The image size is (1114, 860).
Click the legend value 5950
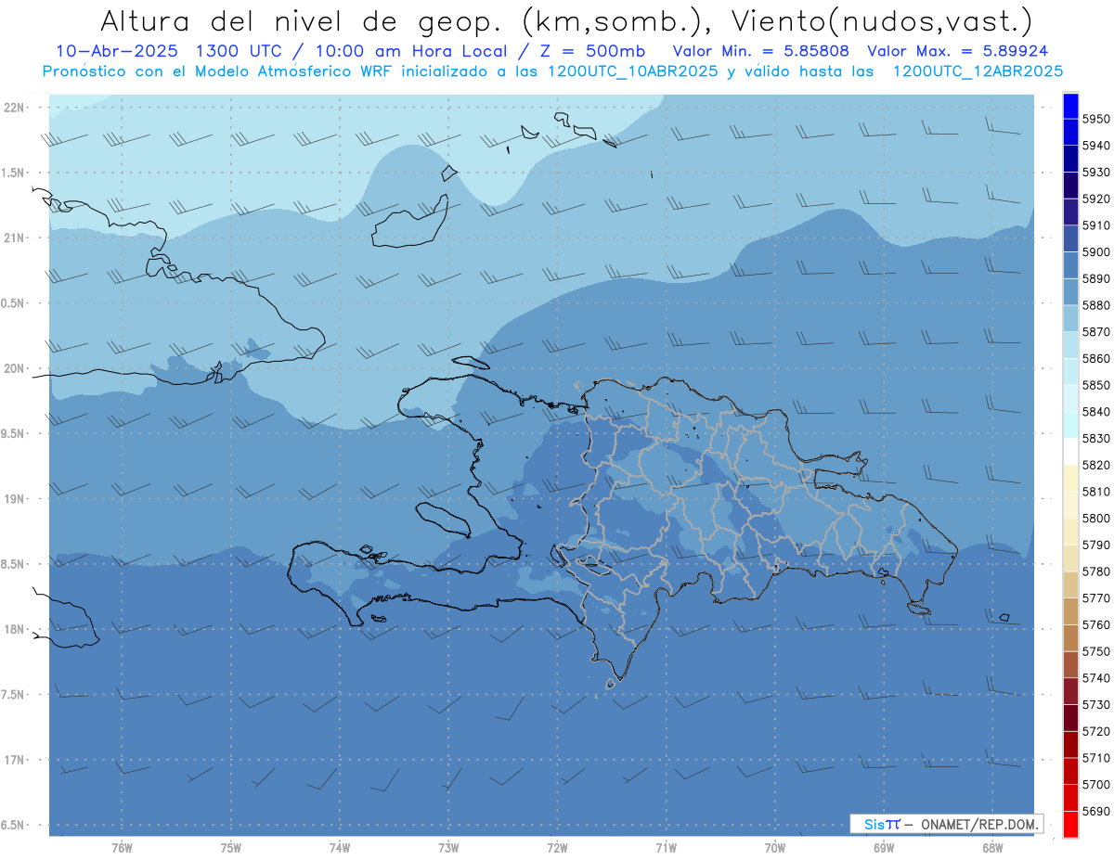(x=1095, y=119)
